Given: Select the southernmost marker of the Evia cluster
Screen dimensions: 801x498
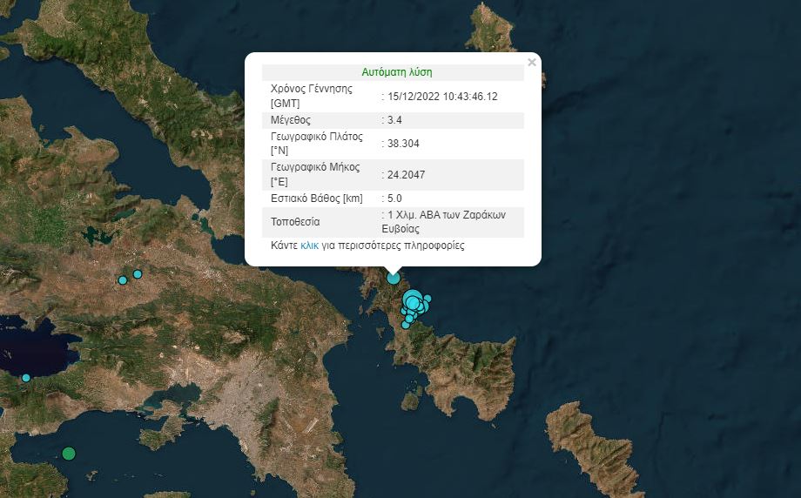Looking at the screenshot, I should [x=405, y=326].
